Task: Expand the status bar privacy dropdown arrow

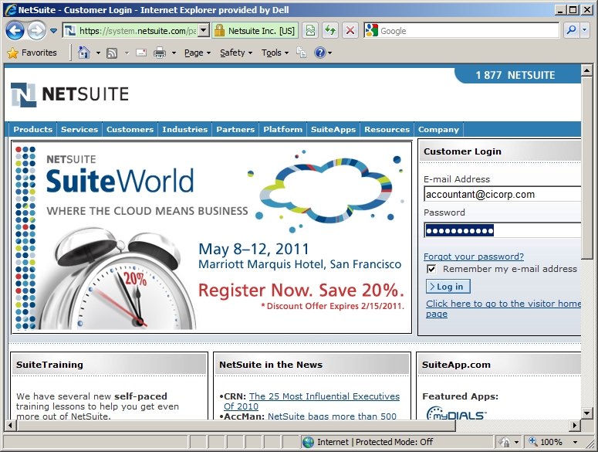Action: click(517, 442)
